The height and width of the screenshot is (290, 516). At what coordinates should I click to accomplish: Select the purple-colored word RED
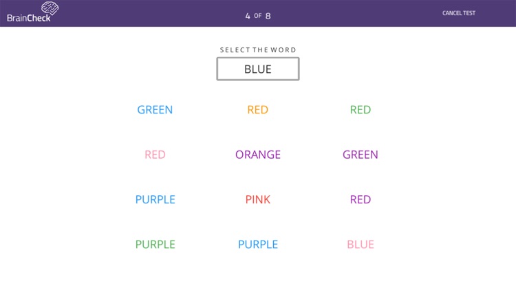click(361, 199)
